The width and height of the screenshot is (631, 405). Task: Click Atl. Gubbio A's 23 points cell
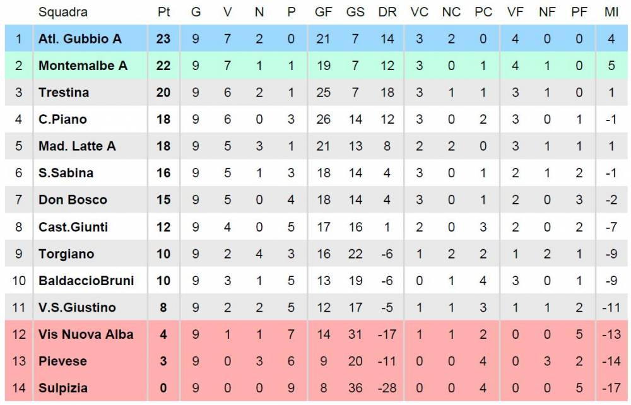point(163,38)
